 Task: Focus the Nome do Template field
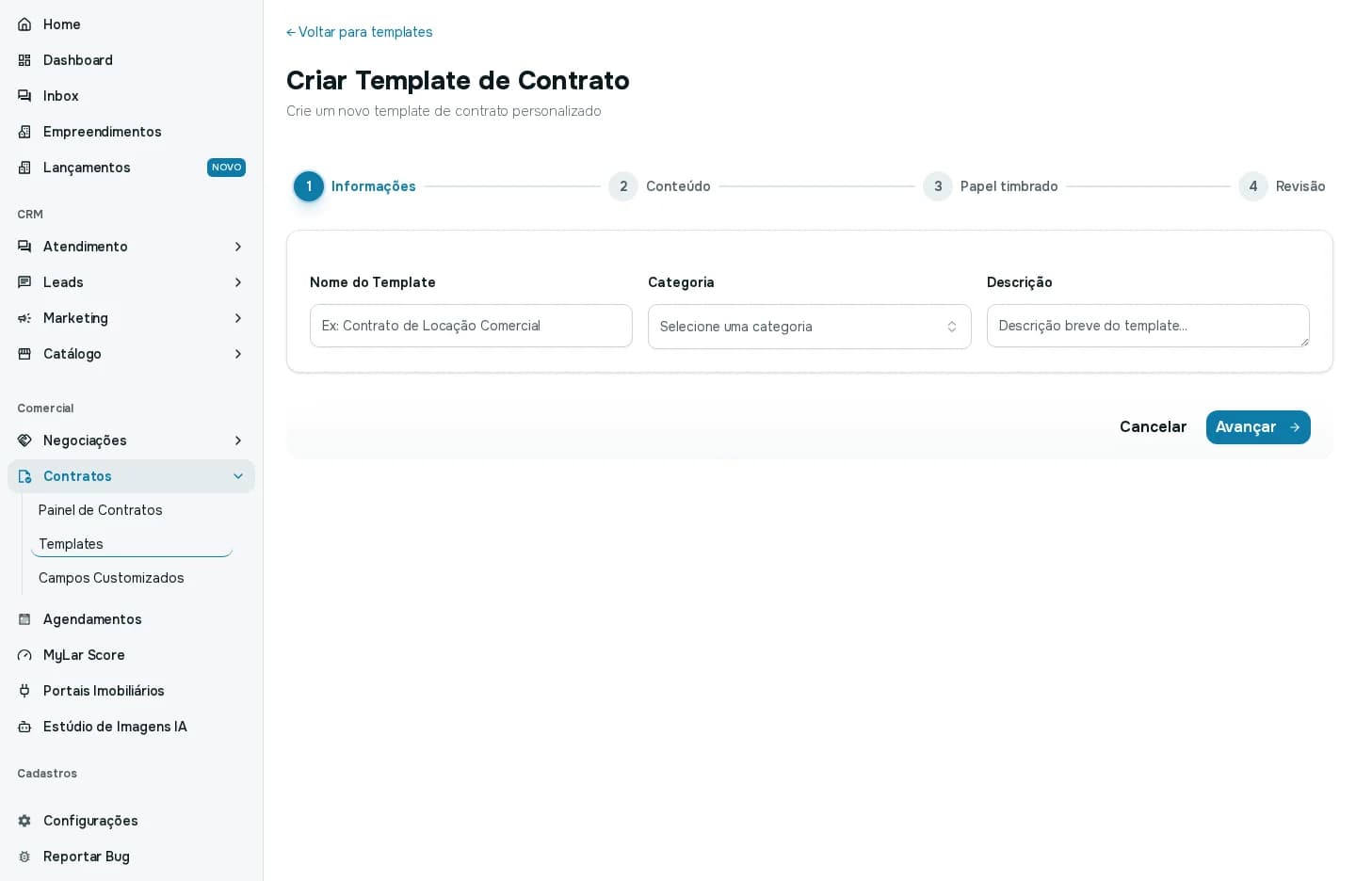pyautogui.click(x=471, y=326)
